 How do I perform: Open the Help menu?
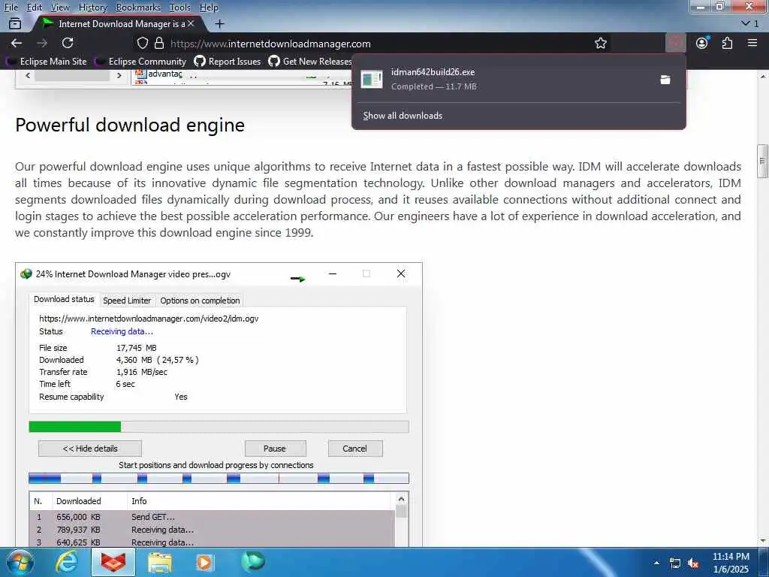[209, 8]
